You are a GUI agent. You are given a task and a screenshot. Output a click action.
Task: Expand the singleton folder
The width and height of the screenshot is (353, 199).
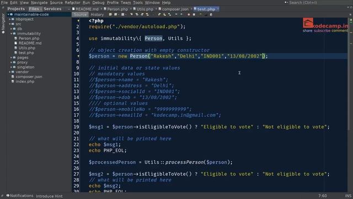(x=11, y=67)
